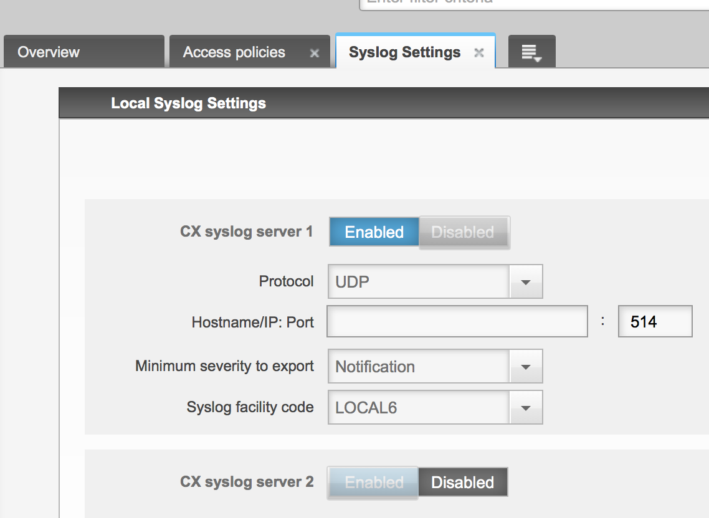Select the Syslog Settings tab
Image resolution: width=709 pixels, height=518 pixels.
(404, 52)
